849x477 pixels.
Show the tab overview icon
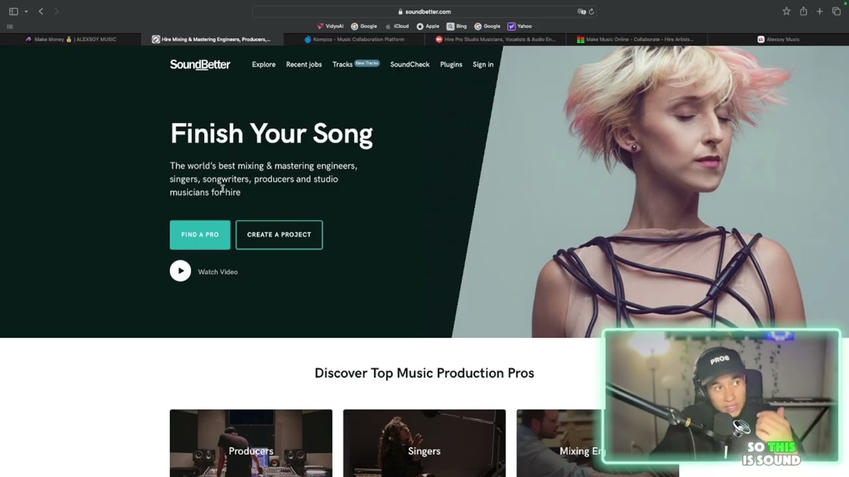836,11
